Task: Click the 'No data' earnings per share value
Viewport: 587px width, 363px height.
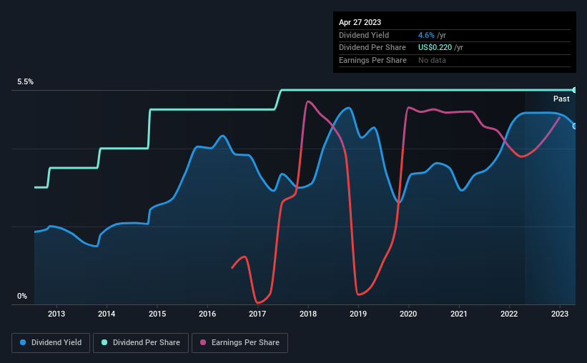Action: (x=432, y=60)
